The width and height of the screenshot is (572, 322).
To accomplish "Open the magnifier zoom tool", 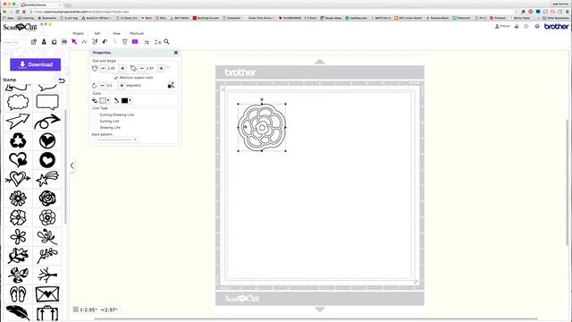I will pos(166,42).
